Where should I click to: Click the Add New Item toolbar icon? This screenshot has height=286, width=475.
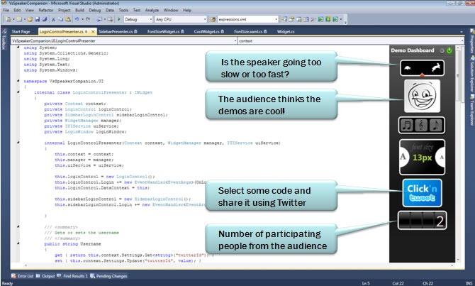(19, 19)
